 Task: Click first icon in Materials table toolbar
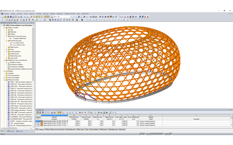[x=37, y=113]
